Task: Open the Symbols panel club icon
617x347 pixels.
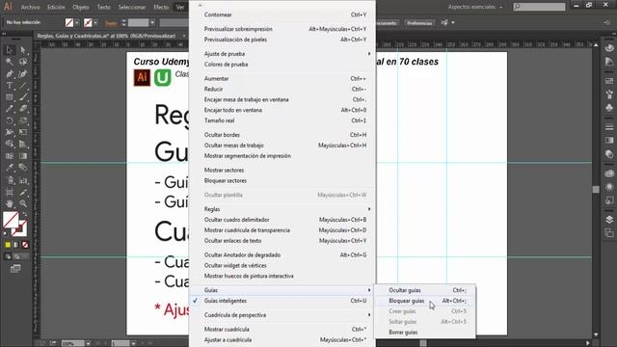Action: pyautogui.click(x=609, y=107)
